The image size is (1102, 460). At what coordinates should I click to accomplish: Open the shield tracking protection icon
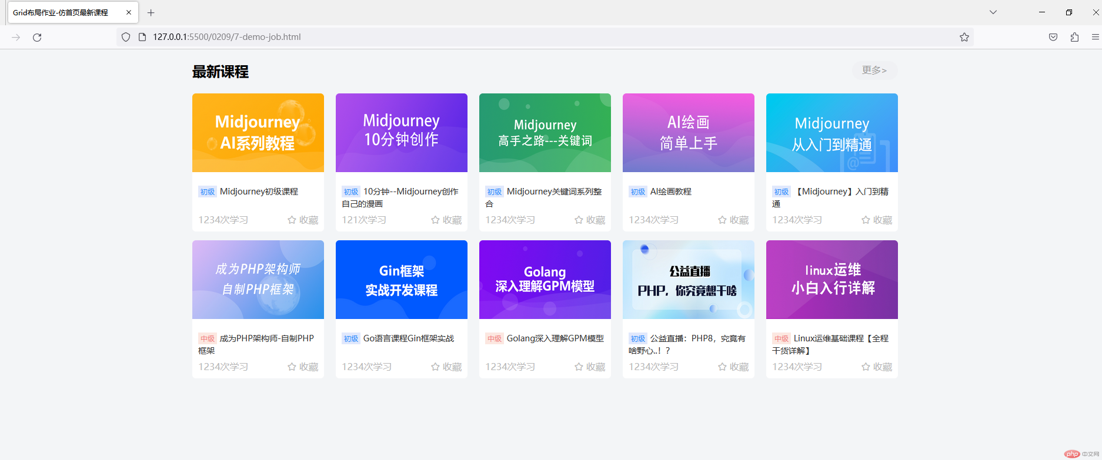126,37
